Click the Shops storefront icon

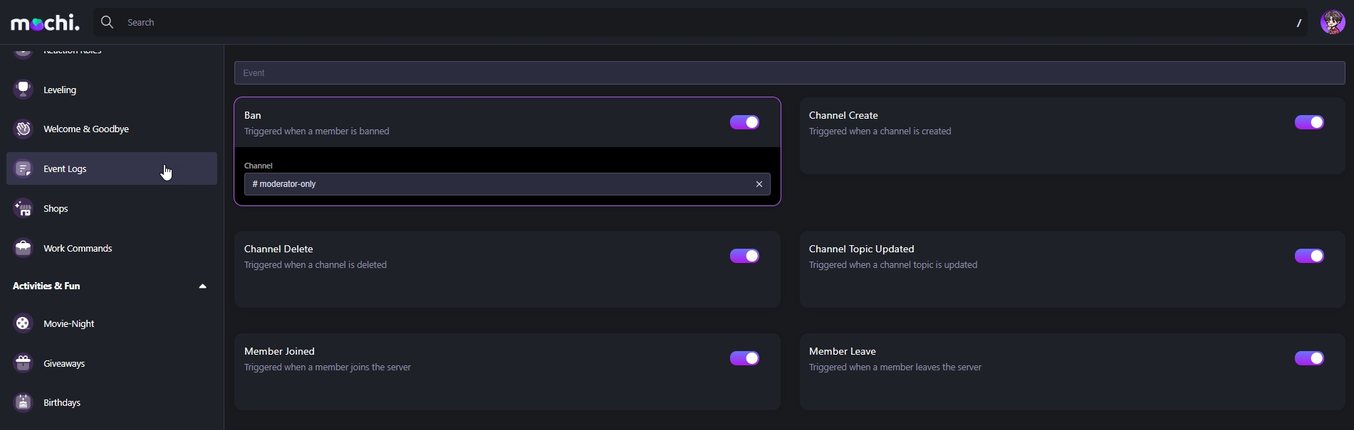24,208
